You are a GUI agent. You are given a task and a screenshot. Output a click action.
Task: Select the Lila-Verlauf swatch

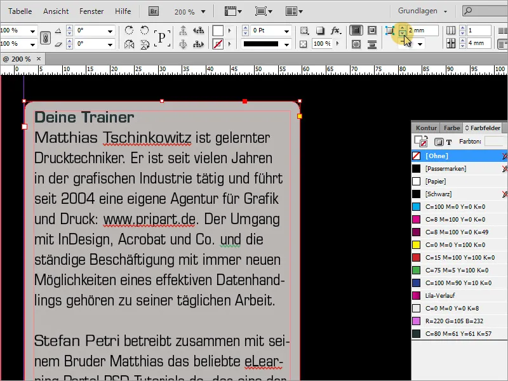(x=459, y=295)
